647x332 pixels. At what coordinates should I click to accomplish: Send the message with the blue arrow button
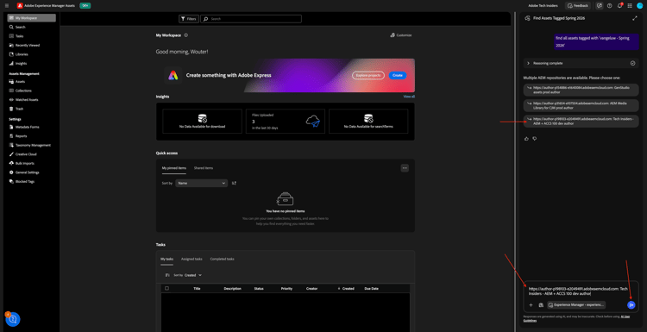pyautogui.click(x=631, y=304)
